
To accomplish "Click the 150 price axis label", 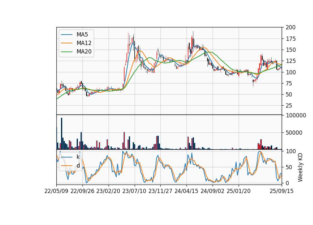I will point(291,50).
